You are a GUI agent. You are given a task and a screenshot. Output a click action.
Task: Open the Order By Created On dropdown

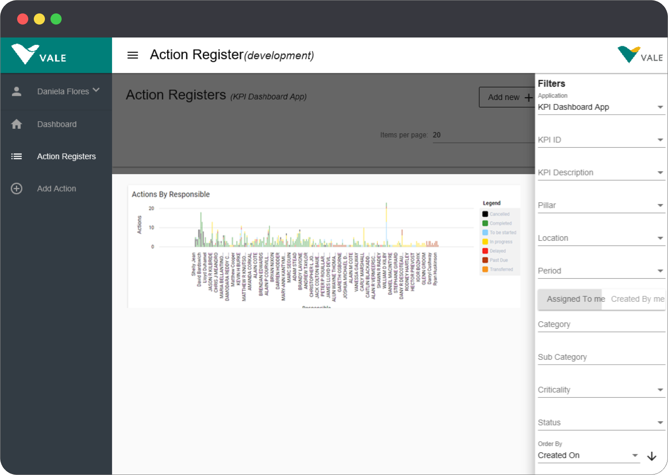click(x=588, y=456)
